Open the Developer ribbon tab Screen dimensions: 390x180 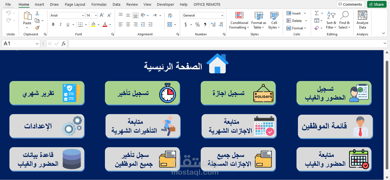[x=165, y=4]
